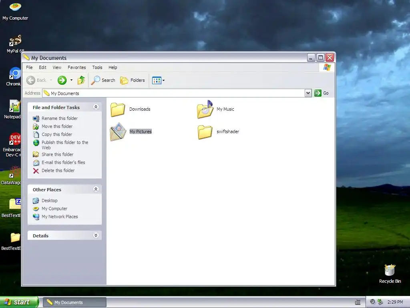Viewport: 410px width, 308px height.
Task: Click the Windows Start button
Action: (19, 302)
